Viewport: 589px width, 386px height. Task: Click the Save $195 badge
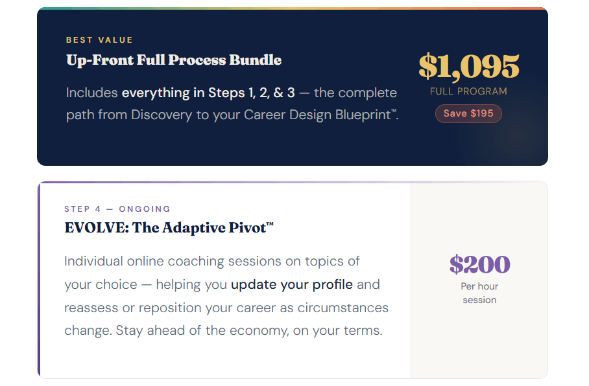468,113
